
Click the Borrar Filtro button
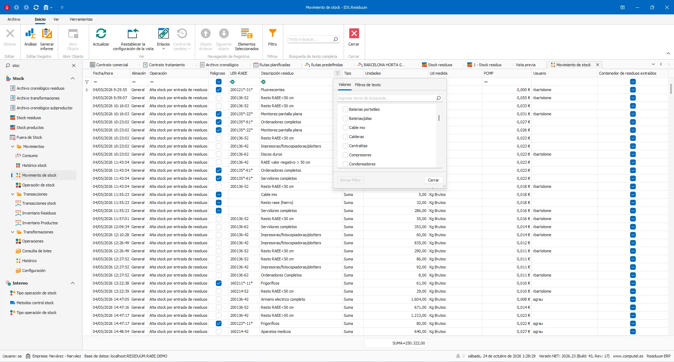pos(350,180)
